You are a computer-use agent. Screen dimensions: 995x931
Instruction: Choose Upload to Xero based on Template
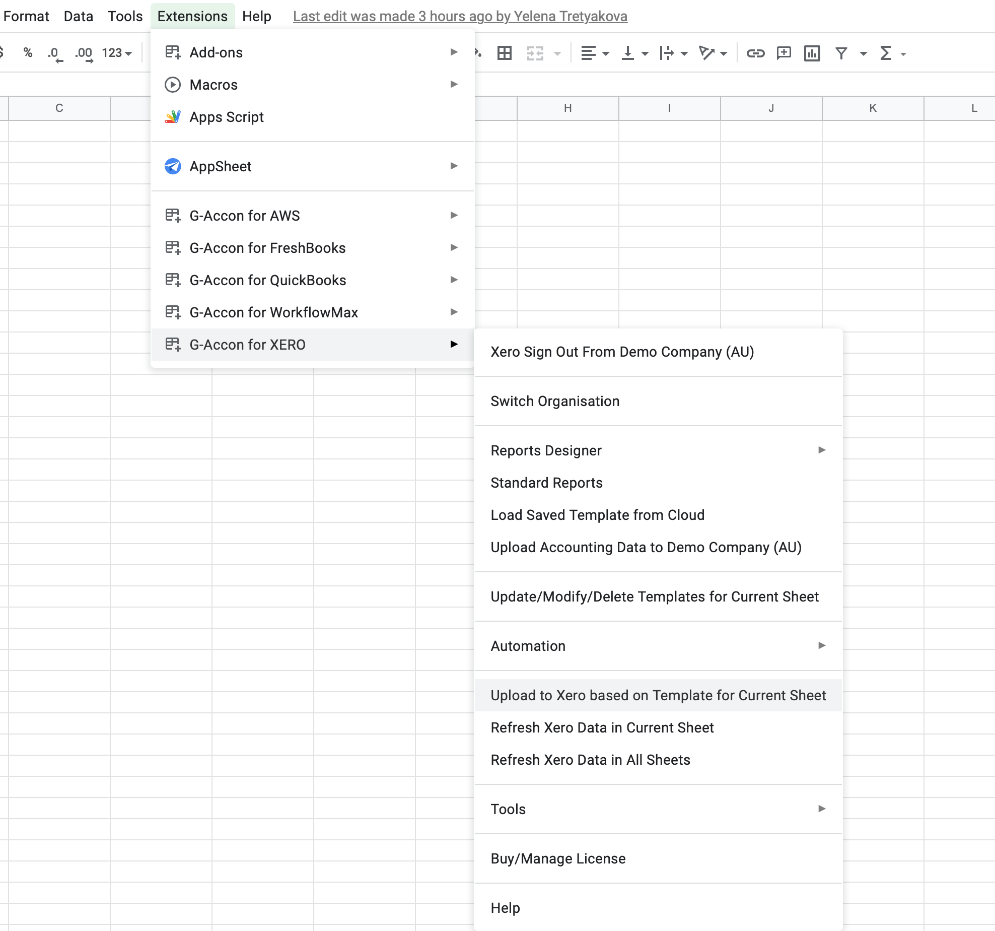(658, 695)
